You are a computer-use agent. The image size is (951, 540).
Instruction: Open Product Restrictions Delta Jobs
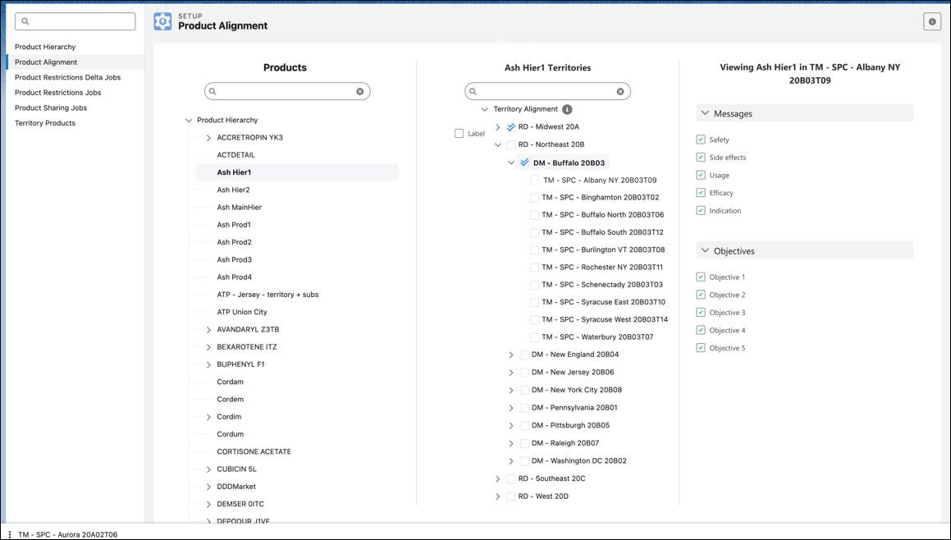(x=67, y=77)
